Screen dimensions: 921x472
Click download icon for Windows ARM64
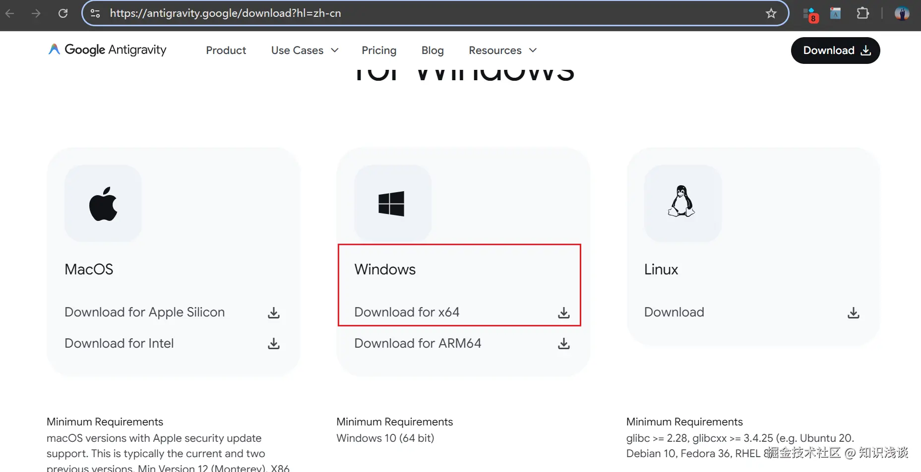pos(564,343)
